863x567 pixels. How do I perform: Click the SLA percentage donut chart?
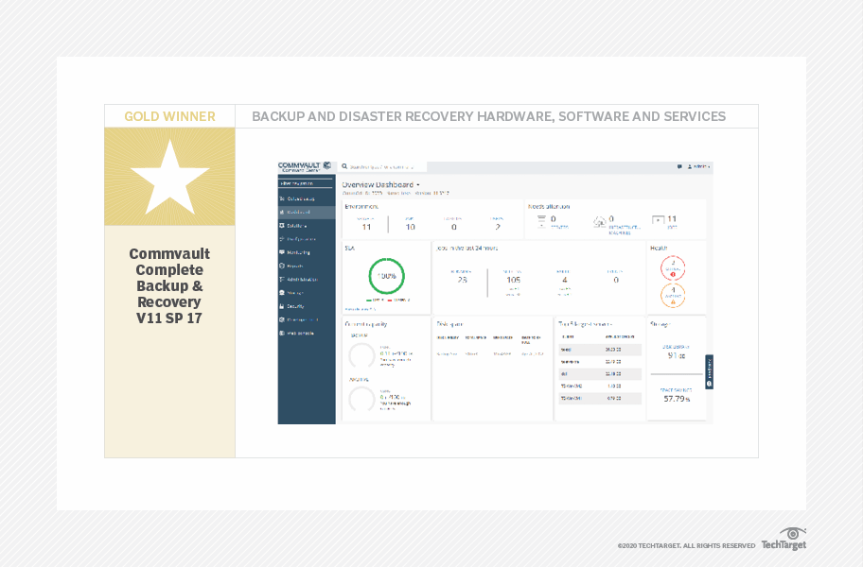pyautogui.click(x=385, y=277)
